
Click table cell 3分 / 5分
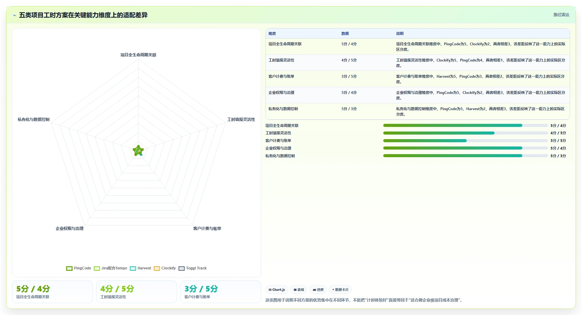pos(349,76)
